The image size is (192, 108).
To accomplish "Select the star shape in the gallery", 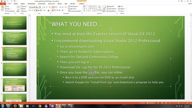I will point(94,11).
